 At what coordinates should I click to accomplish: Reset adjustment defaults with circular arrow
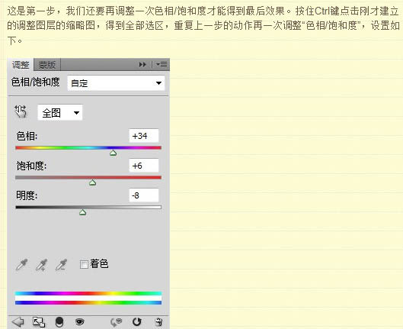click(136, 322)
